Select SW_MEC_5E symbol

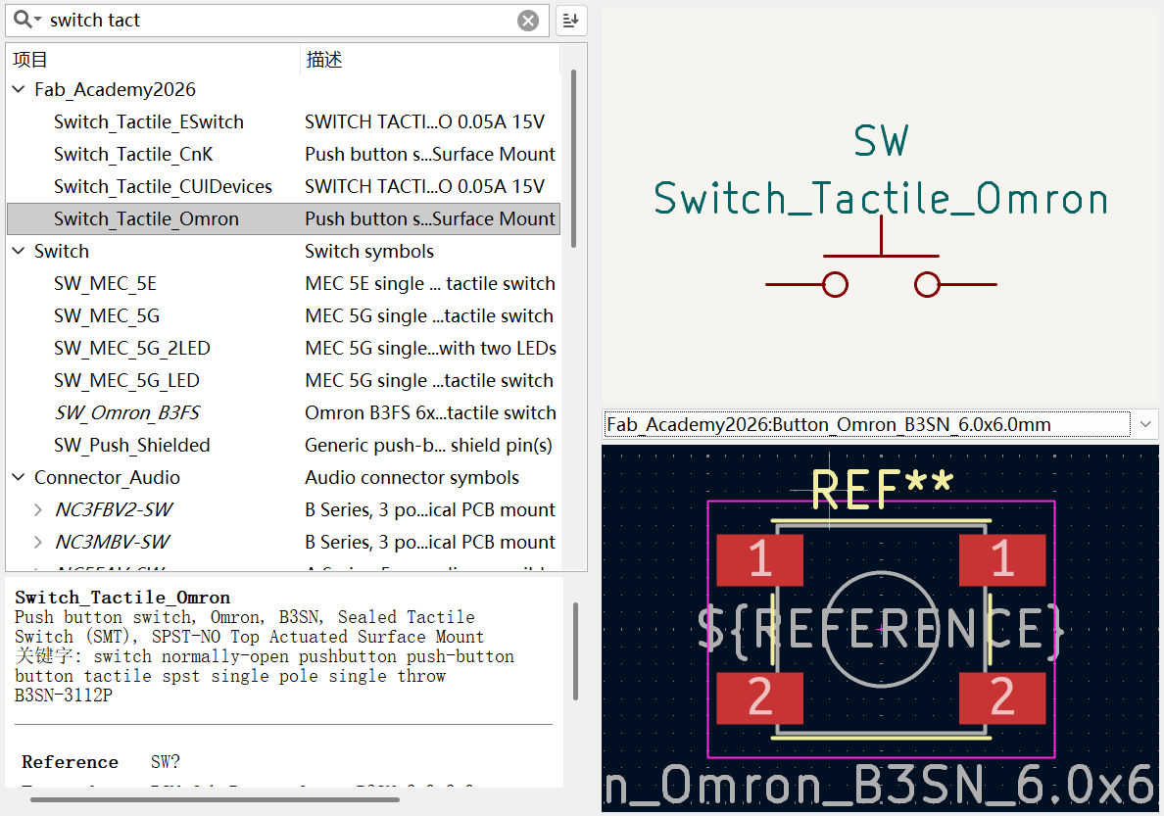[105, 284]
